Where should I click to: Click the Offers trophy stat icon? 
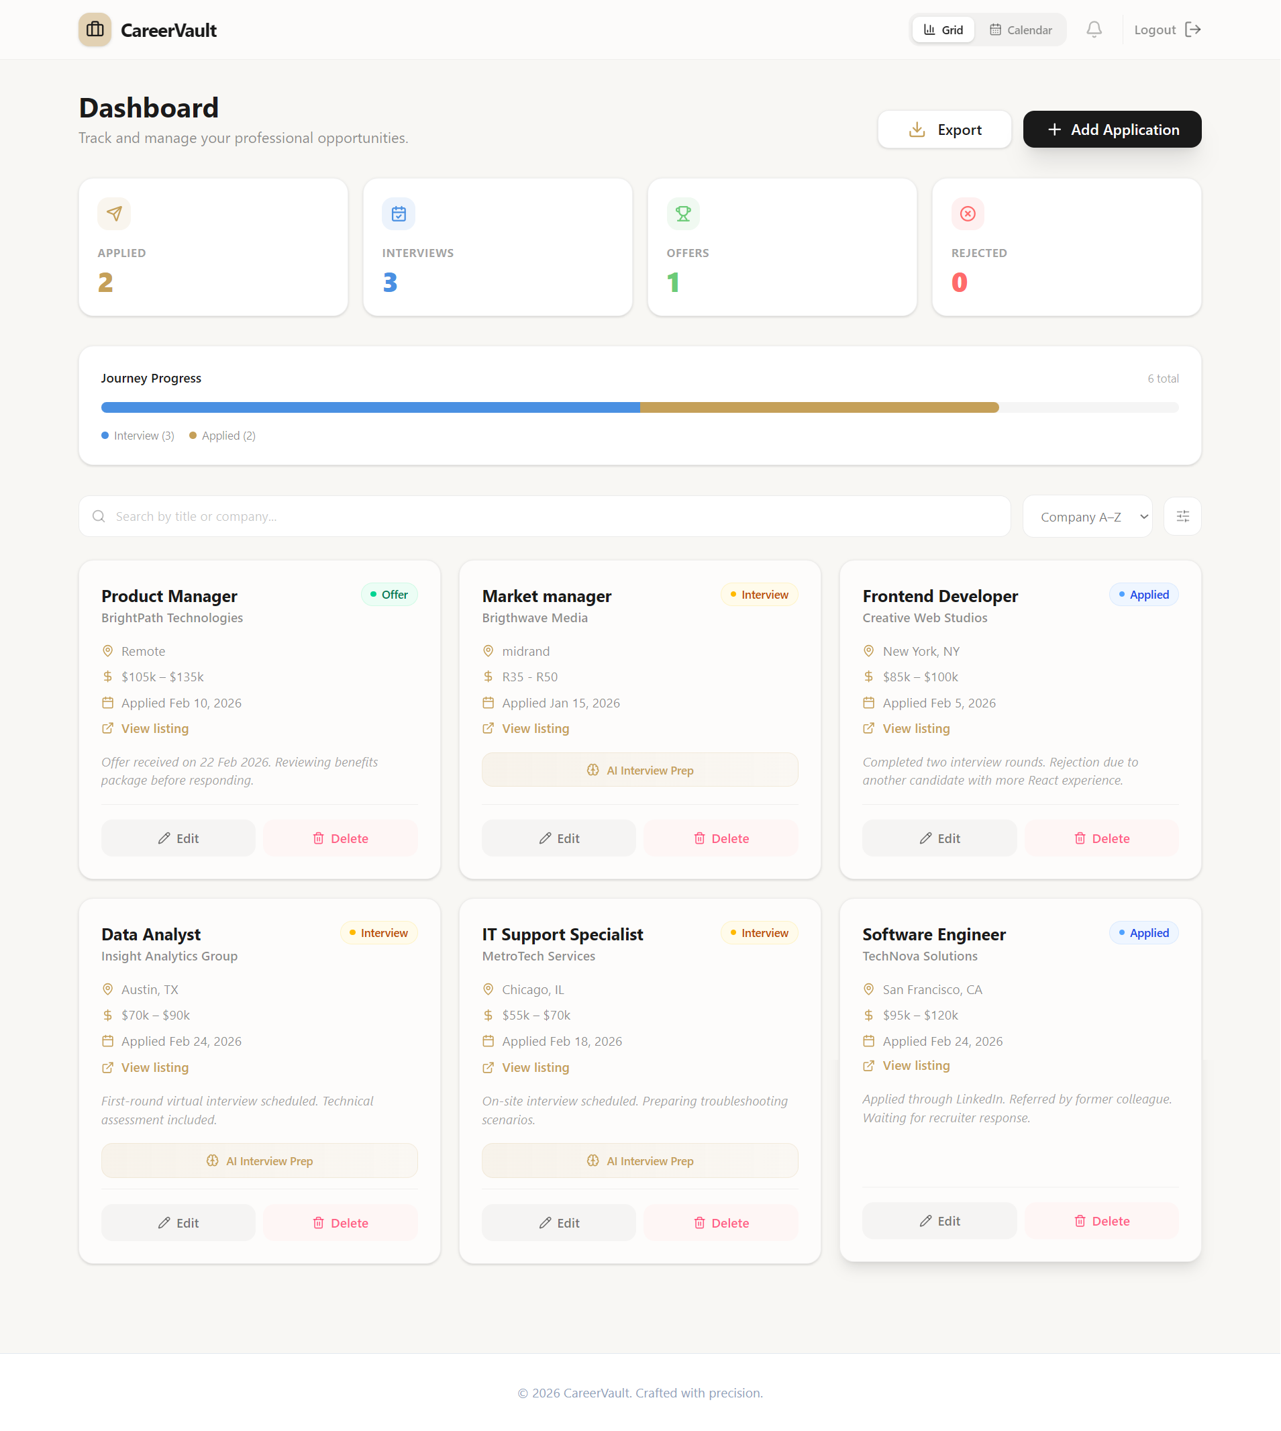point(683,213)
